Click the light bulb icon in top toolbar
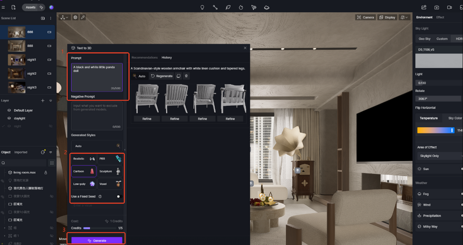Viewport: 463px width, 245px height. tap(202, 7)
